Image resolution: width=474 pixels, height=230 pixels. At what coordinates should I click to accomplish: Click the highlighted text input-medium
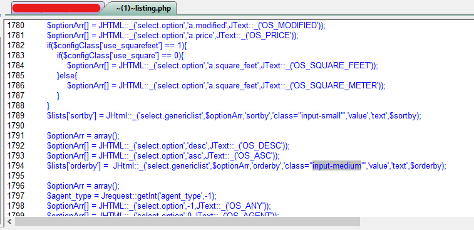(337, 165)
